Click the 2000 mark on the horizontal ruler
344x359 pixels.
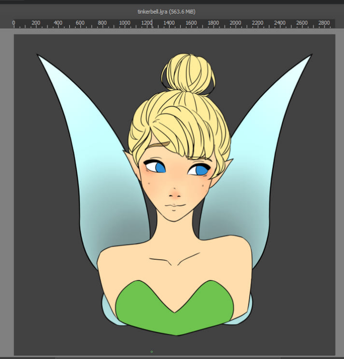click(x=235, y=23)
